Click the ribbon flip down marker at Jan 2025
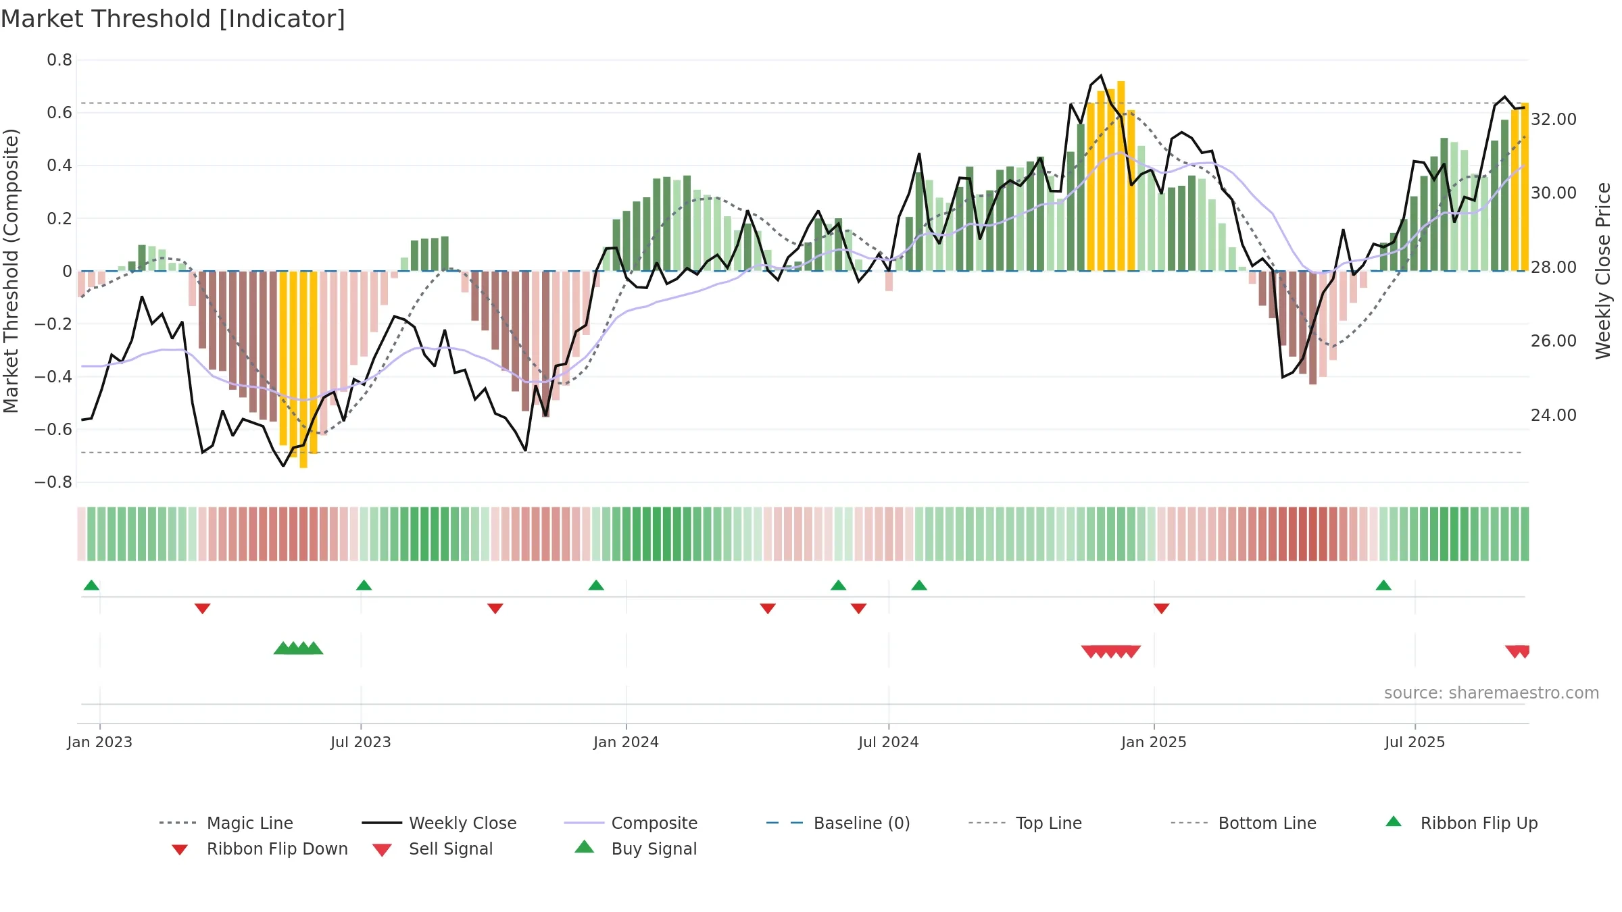The image size is (1622, 912). coord(1161,609)
